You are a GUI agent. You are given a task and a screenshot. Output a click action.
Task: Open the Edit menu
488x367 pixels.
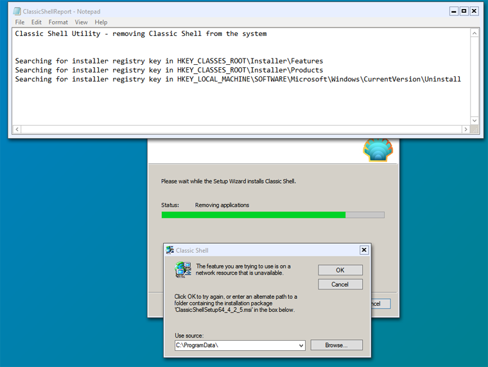tap(37, 22)
